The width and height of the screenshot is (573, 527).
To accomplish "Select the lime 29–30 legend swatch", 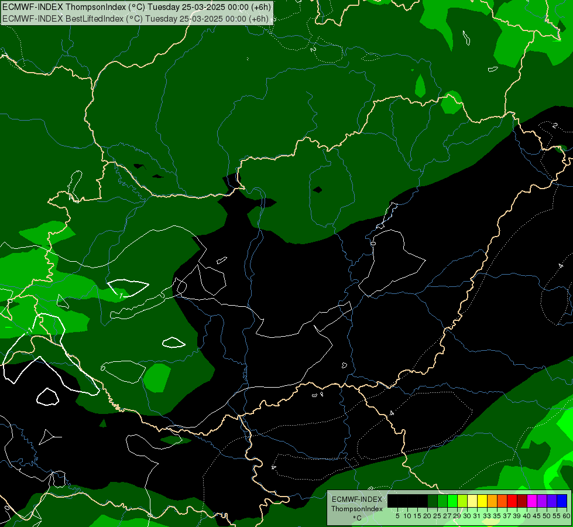I will (x=462, y=501).
